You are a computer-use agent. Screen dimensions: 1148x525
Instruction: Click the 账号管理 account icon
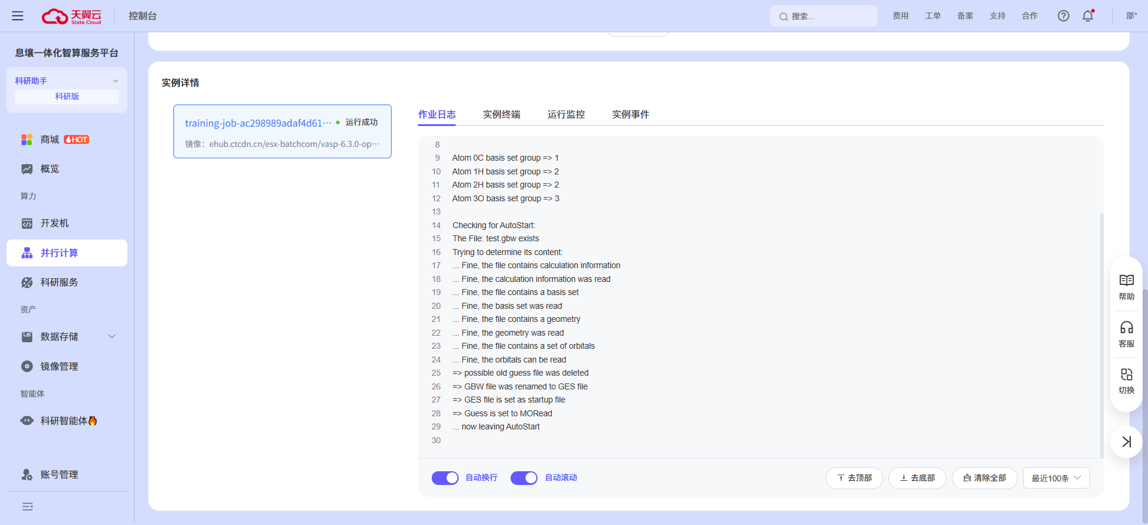[27, 475]
